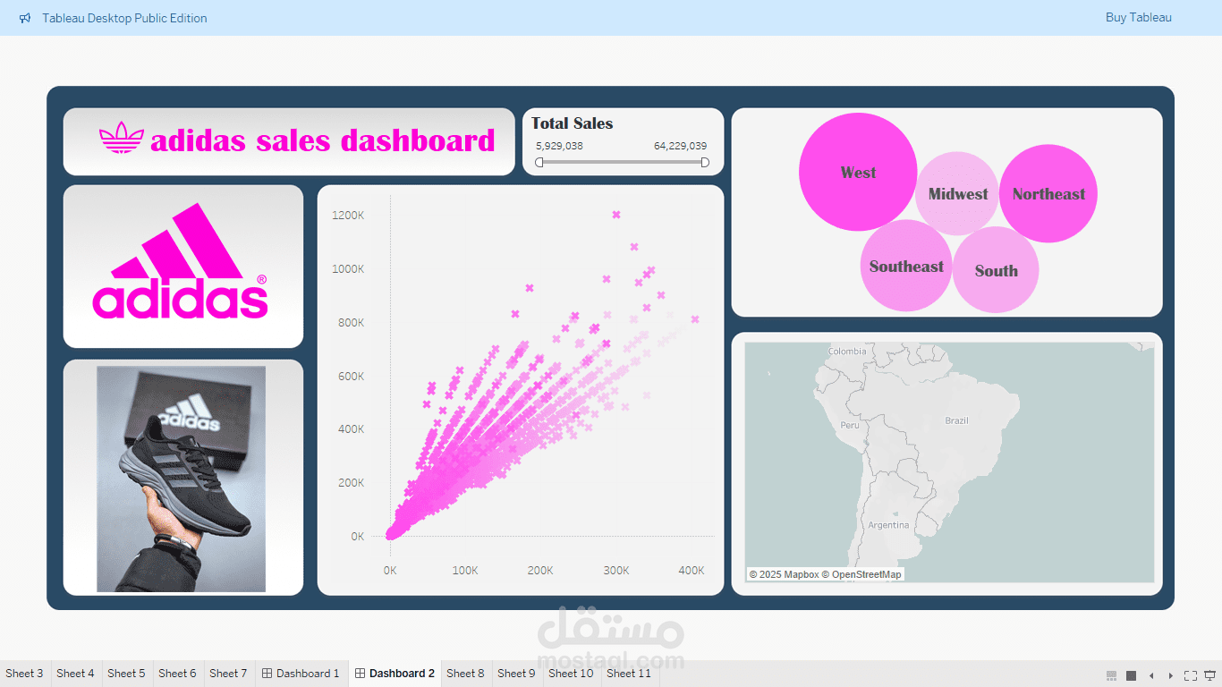The width and height of the screenshot is (1222, 687).
Task: Go to the Sheet 9 tab
Action: [x=516, y=674]
